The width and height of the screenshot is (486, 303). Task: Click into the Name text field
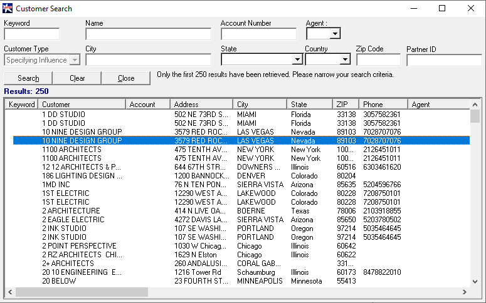[148, 34]
